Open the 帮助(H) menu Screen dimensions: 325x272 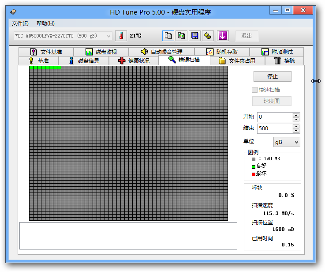click(x=45, y=23)
